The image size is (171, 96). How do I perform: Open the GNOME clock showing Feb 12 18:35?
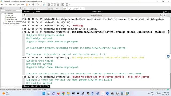(x=97, y=12)
